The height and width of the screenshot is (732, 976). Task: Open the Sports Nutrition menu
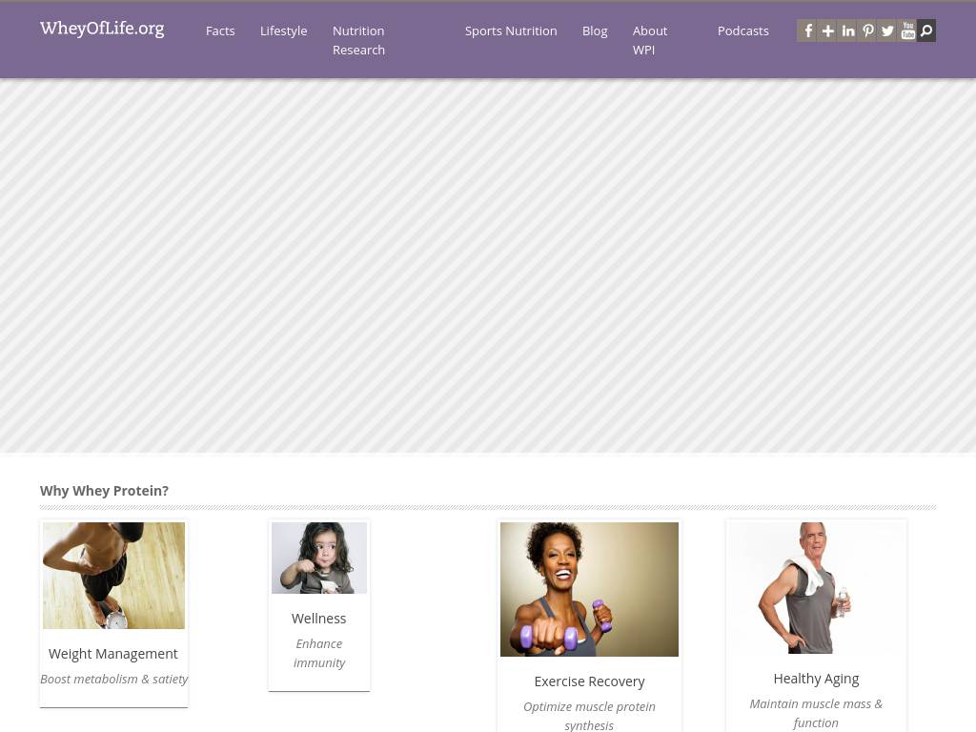[x=511, y=31]
